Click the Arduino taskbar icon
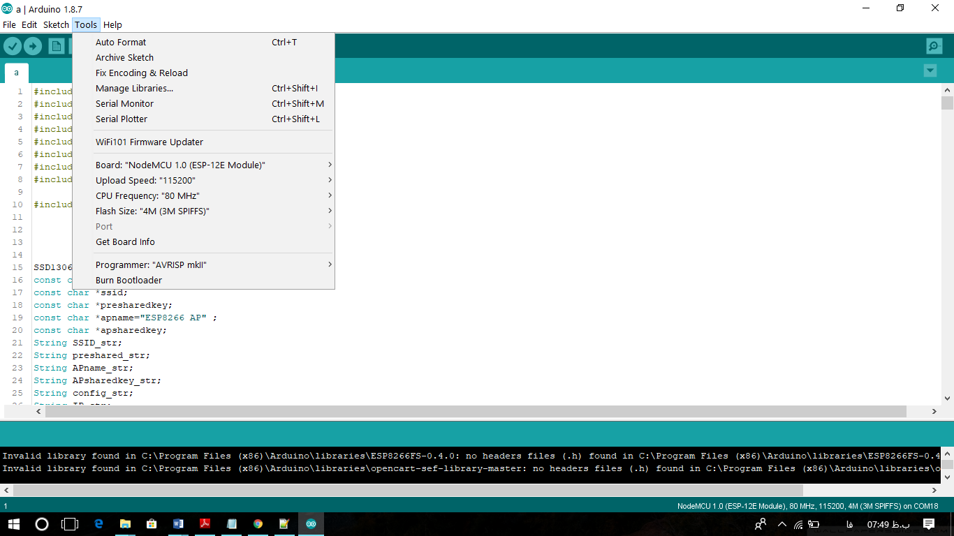Screen dimensions: 954x536 point(311,523)
